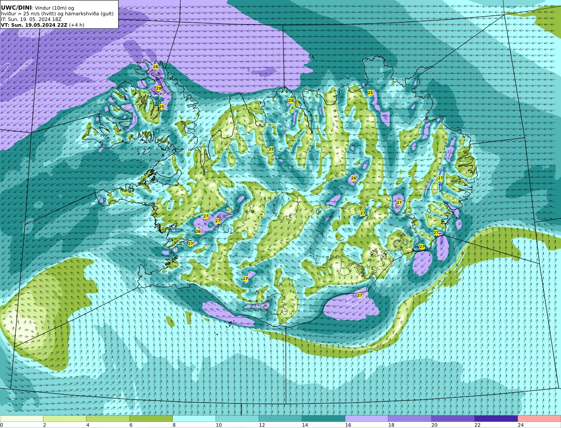This screenshot has height=428, width=561.
Task: Click the '6' tick label on the color scale
Action: click(131, 425)
